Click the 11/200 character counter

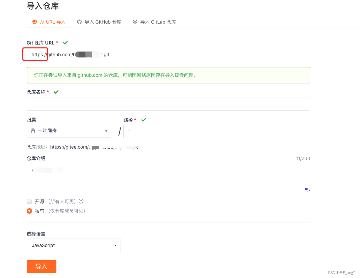click(x=303, y=158)
